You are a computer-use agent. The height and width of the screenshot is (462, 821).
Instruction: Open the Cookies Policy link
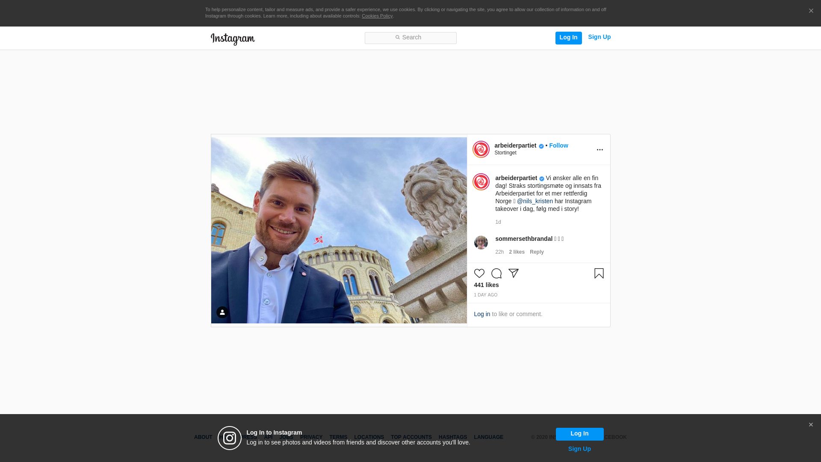point(377,16)
